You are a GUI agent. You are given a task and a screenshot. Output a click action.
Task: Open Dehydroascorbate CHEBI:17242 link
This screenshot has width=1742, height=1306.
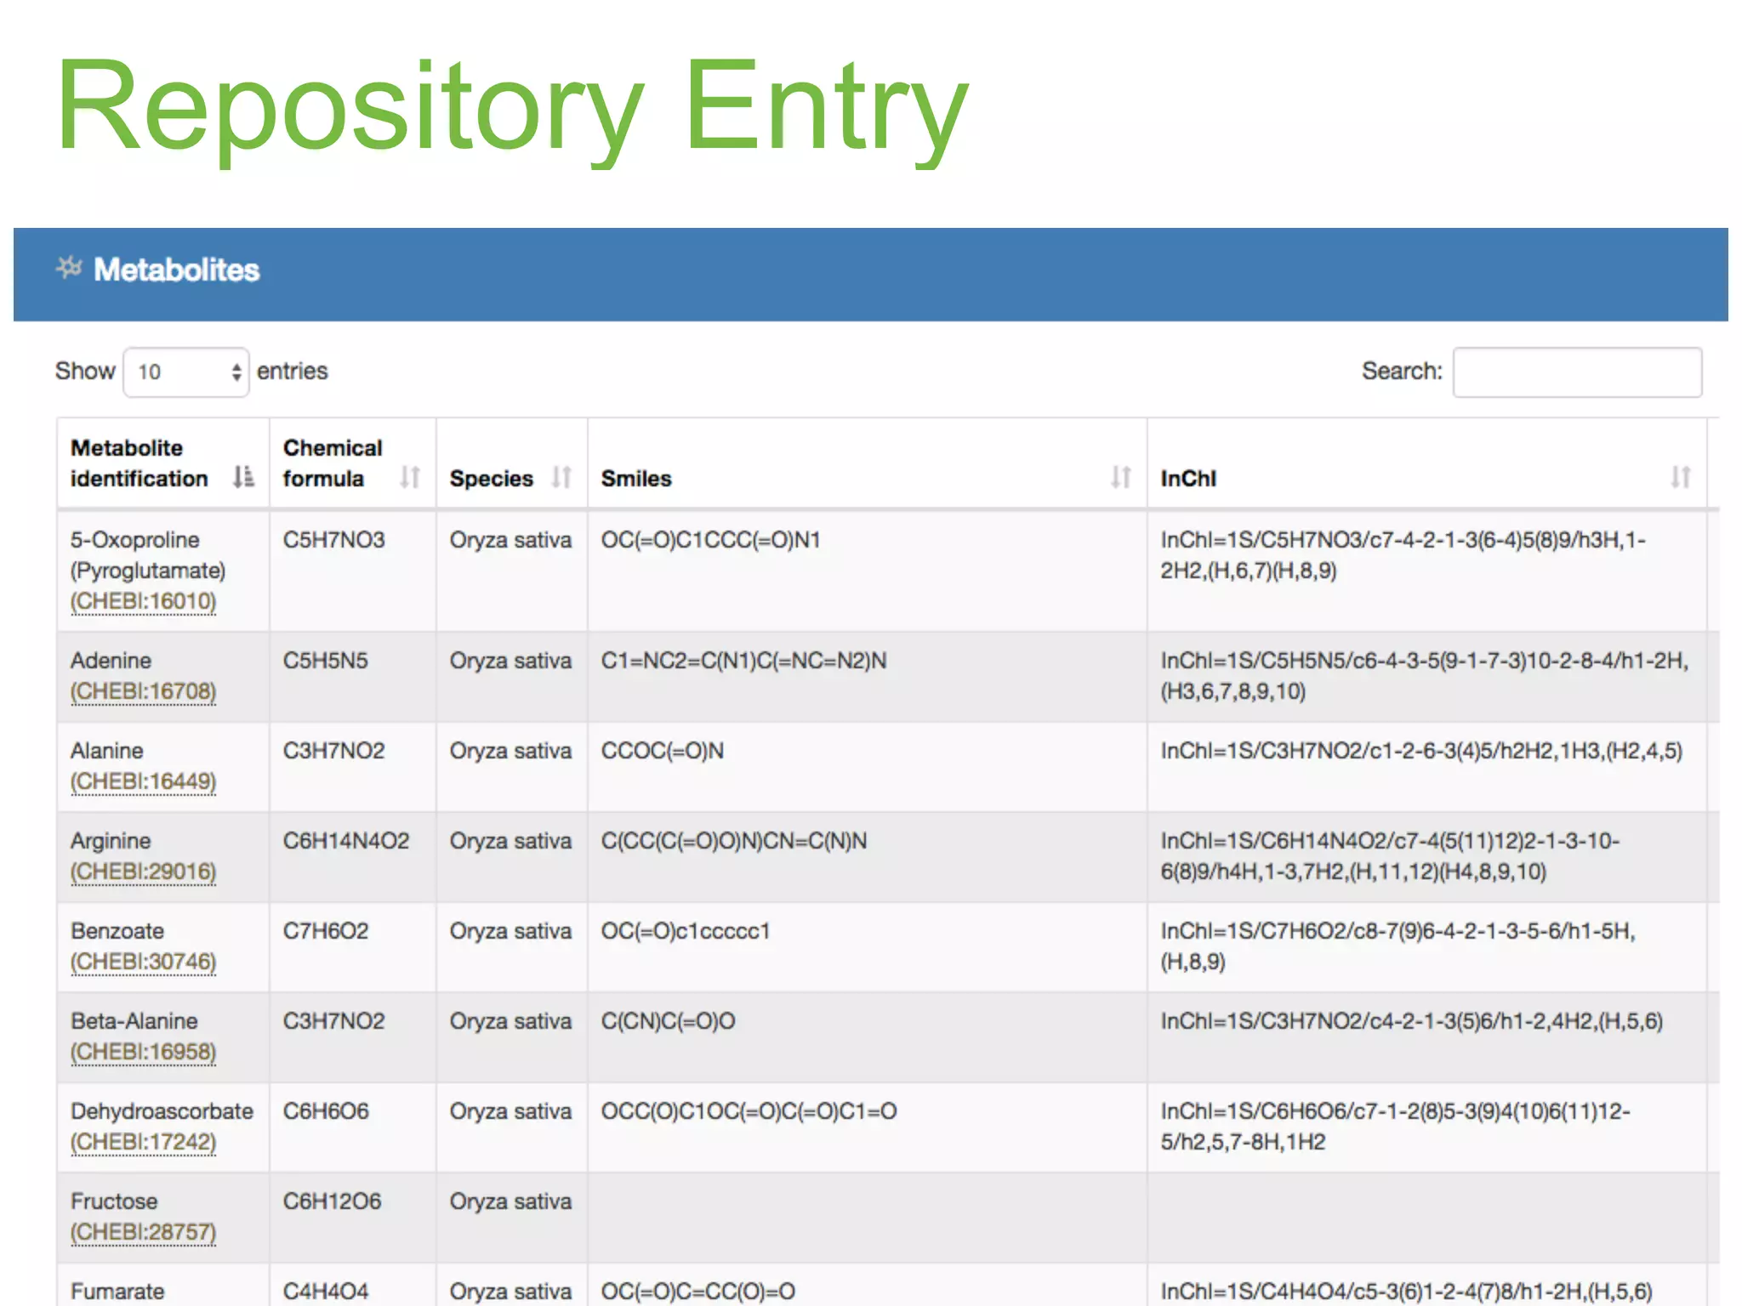(143, 1142)
